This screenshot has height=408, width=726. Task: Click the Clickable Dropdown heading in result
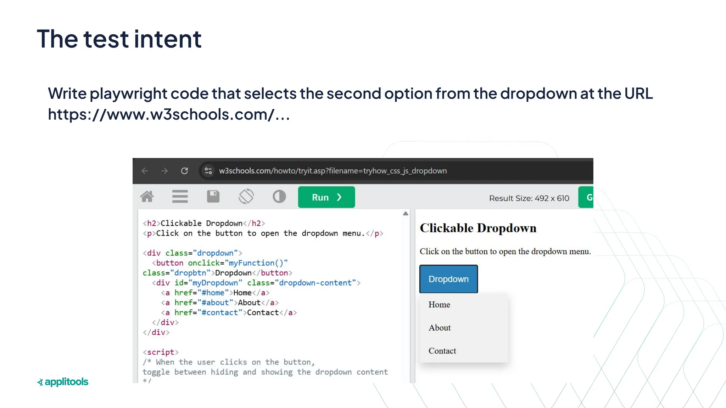tap(478, 228)
